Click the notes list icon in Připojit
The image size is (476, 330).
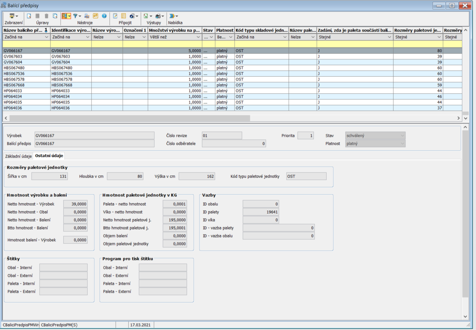coord(123,16)
